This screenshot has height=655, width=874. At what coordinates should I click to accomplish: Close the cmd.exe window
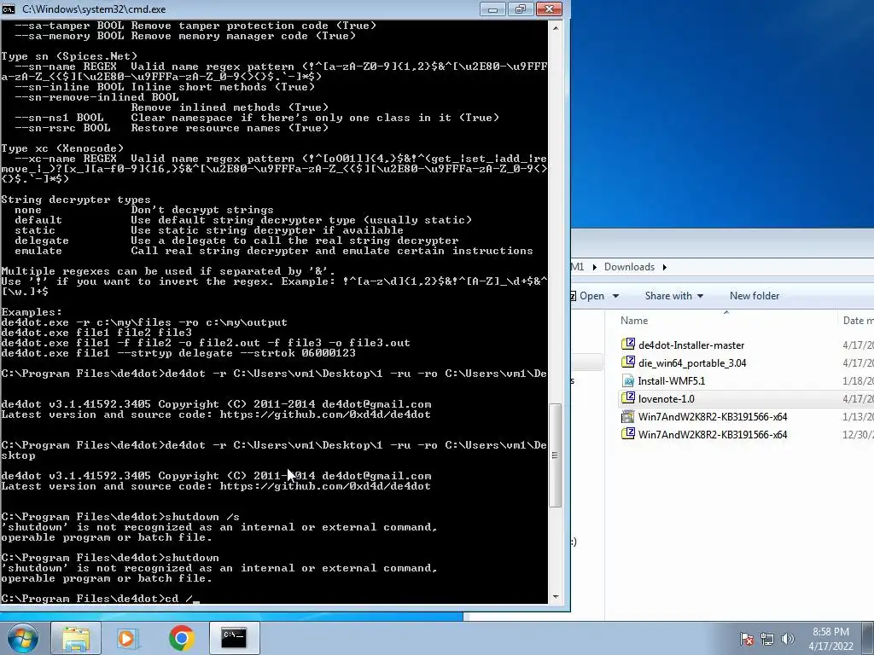(549, 9)
